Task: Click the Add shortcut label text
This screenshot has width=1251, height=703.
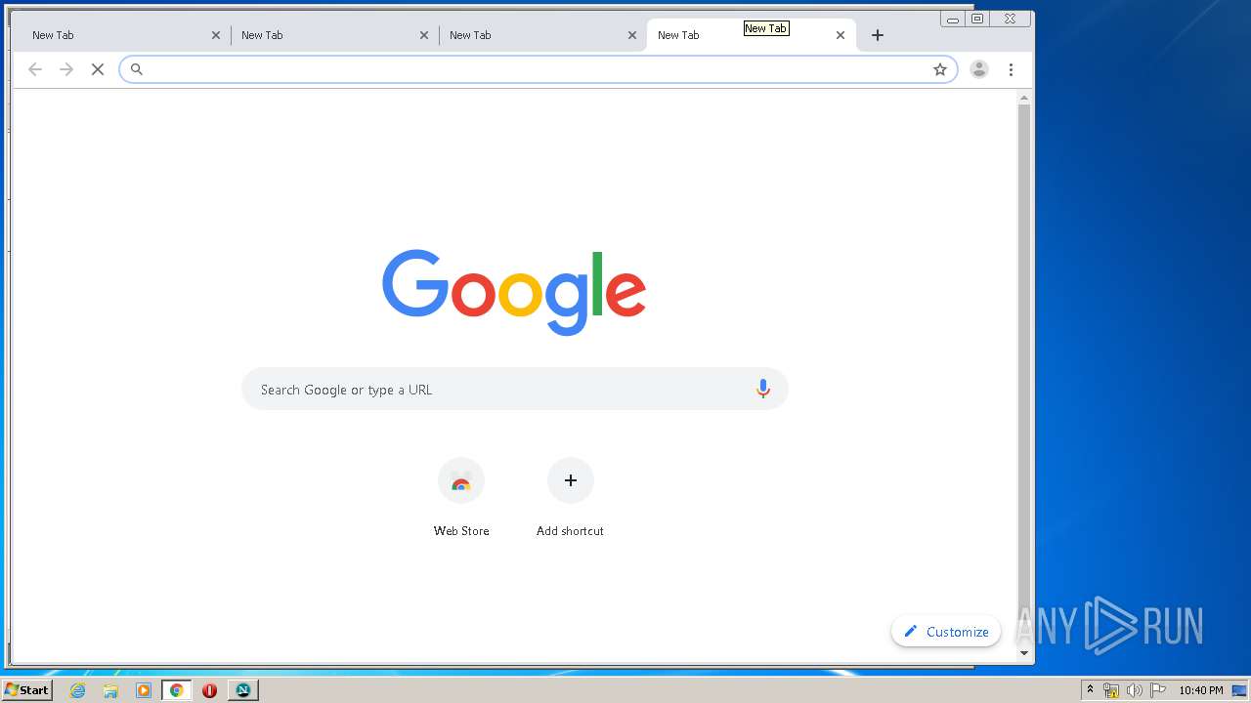Action: (570, 531)
